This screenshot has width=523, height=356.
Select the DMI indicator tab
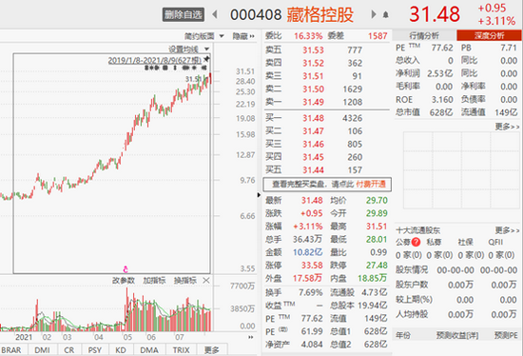pos(43,350)
